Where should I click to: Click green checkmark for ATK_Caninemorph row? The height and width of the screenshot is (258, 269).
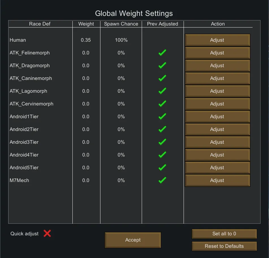(x=162, y=78)
